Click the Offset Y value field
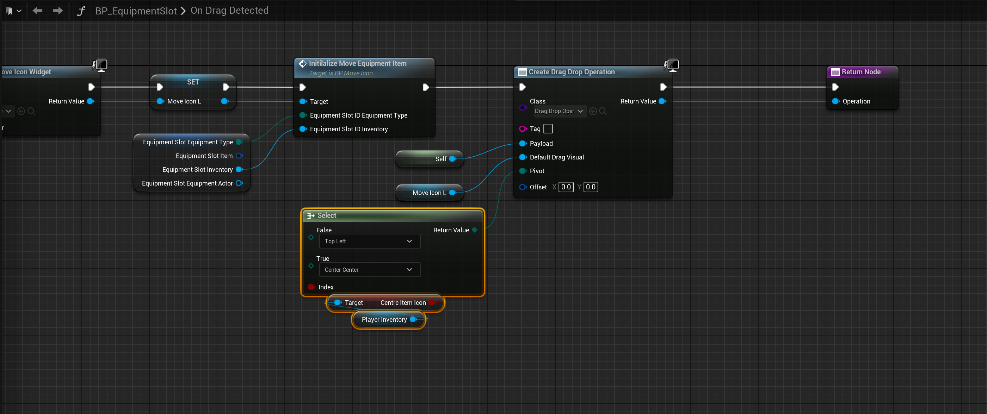 (x=590, y=187)
